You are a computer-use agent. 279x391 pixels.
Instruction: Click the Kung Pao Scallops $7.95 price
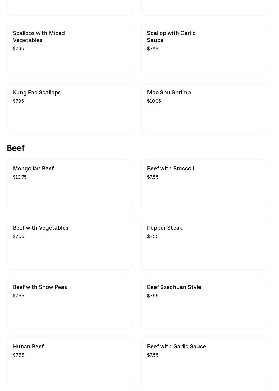pyautogui.click(x=18, y=101)
